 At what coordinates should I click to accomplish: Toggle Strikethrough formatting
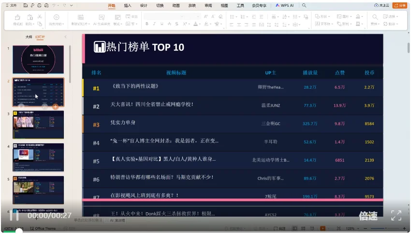pos(169,24)
